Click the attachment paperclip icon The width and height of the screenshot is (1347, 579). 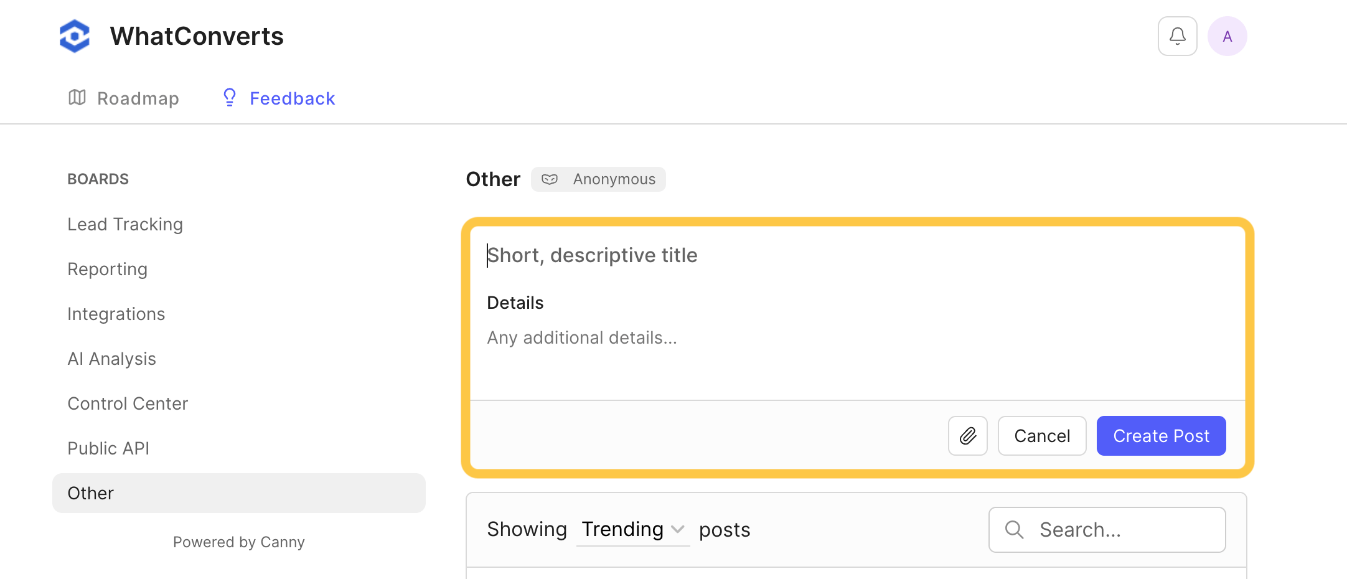click(x=967, y=436)
